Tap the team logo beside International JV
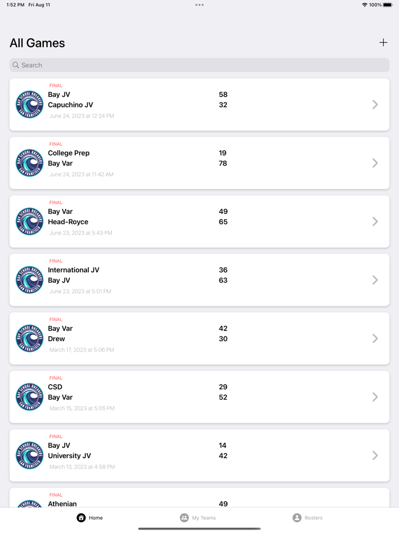Image resolution: width=399 pixels, height=533 pixels. [29, 280]
